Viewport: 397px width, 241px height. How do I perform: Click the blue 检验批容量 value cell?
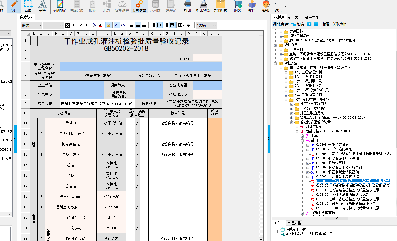click(207, 85)
